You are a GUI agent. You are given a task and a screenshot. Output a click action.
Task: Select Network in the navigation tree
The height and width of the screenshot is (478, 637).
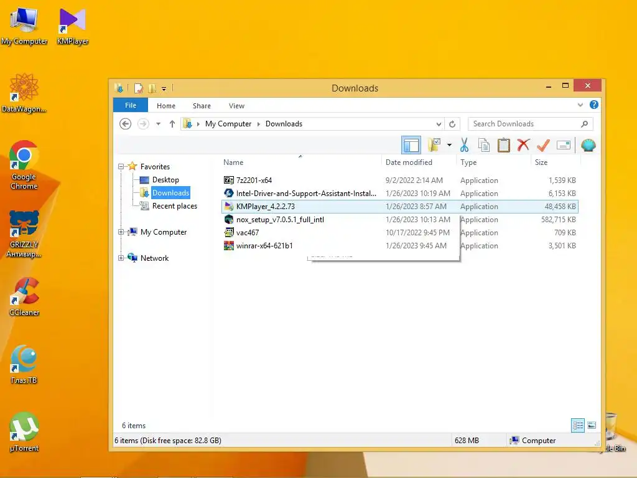point(154,258)
